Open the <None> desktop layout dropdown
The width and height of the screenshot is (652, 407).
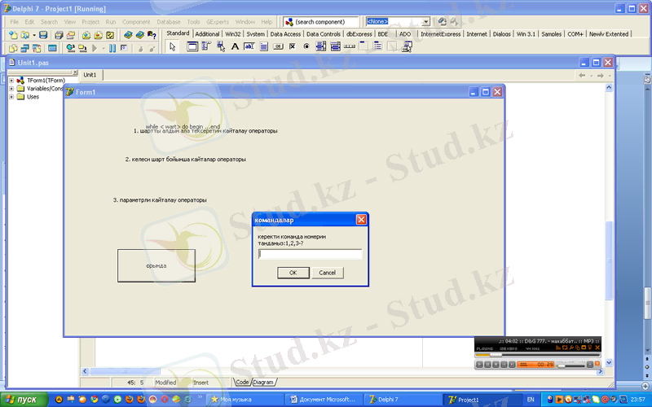point(426,22)
